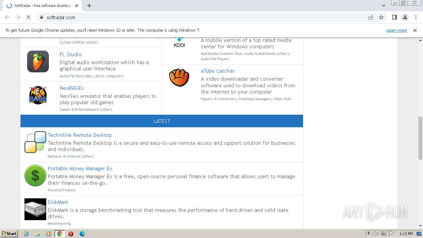The width and height of the screenshot is (423, 238).
Task: Open Benchmarking category
Action: (x=59, y=223)
